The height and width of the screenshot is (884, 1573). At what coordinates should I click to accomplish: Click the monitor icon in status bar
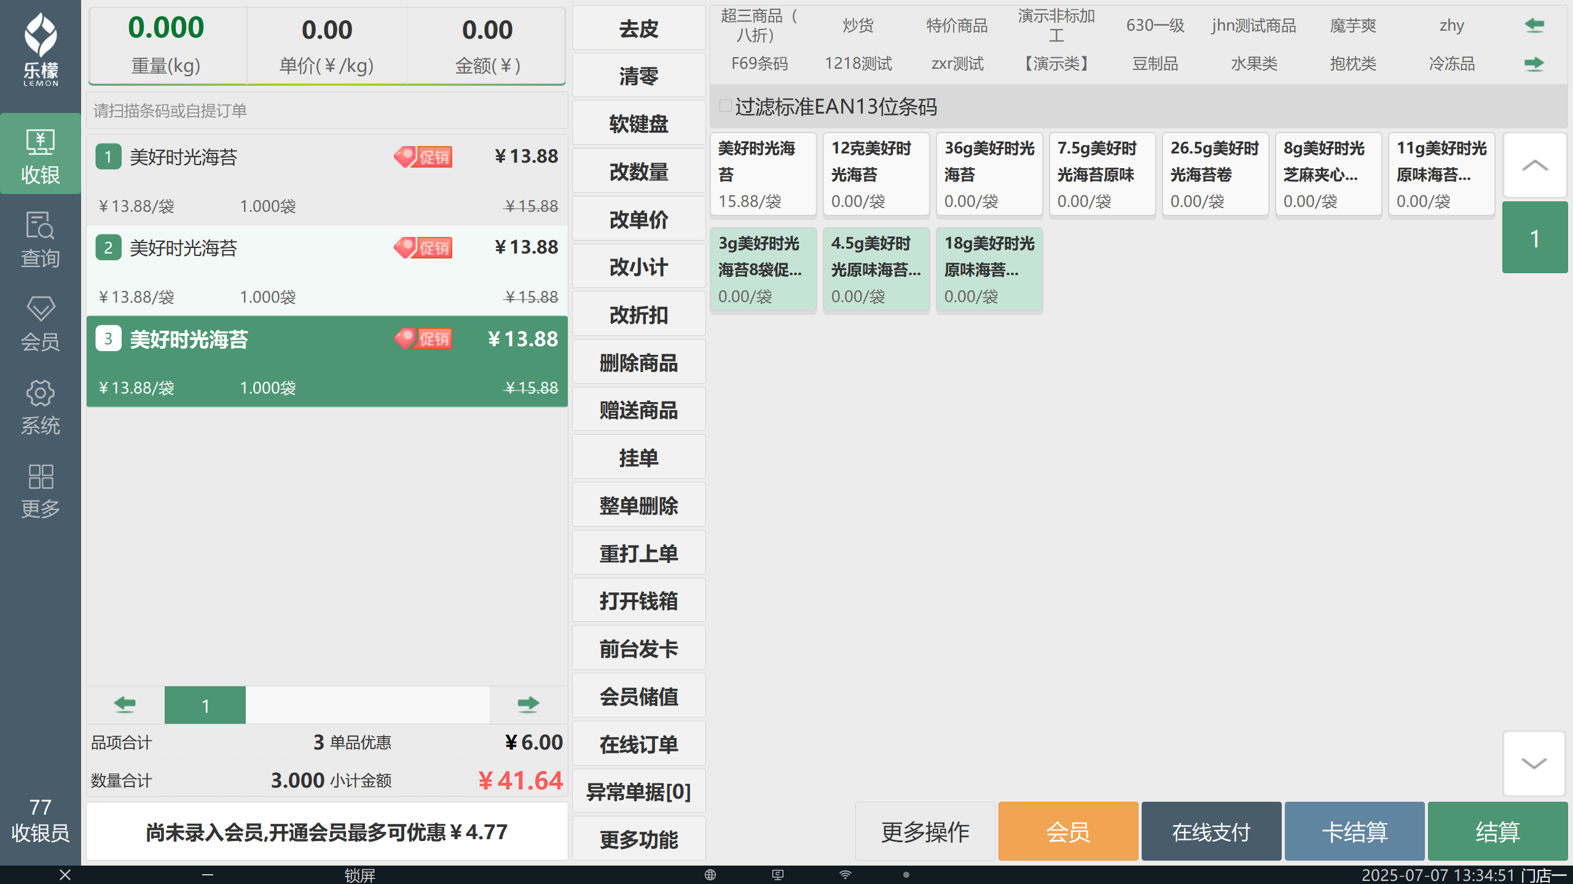[x=778, y=875]
